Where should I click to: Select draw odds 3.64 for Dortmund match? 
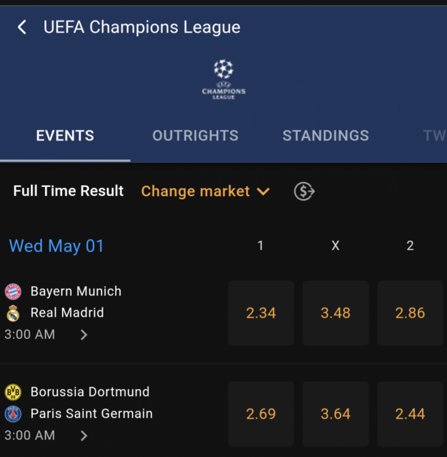[x=336, y=414]
